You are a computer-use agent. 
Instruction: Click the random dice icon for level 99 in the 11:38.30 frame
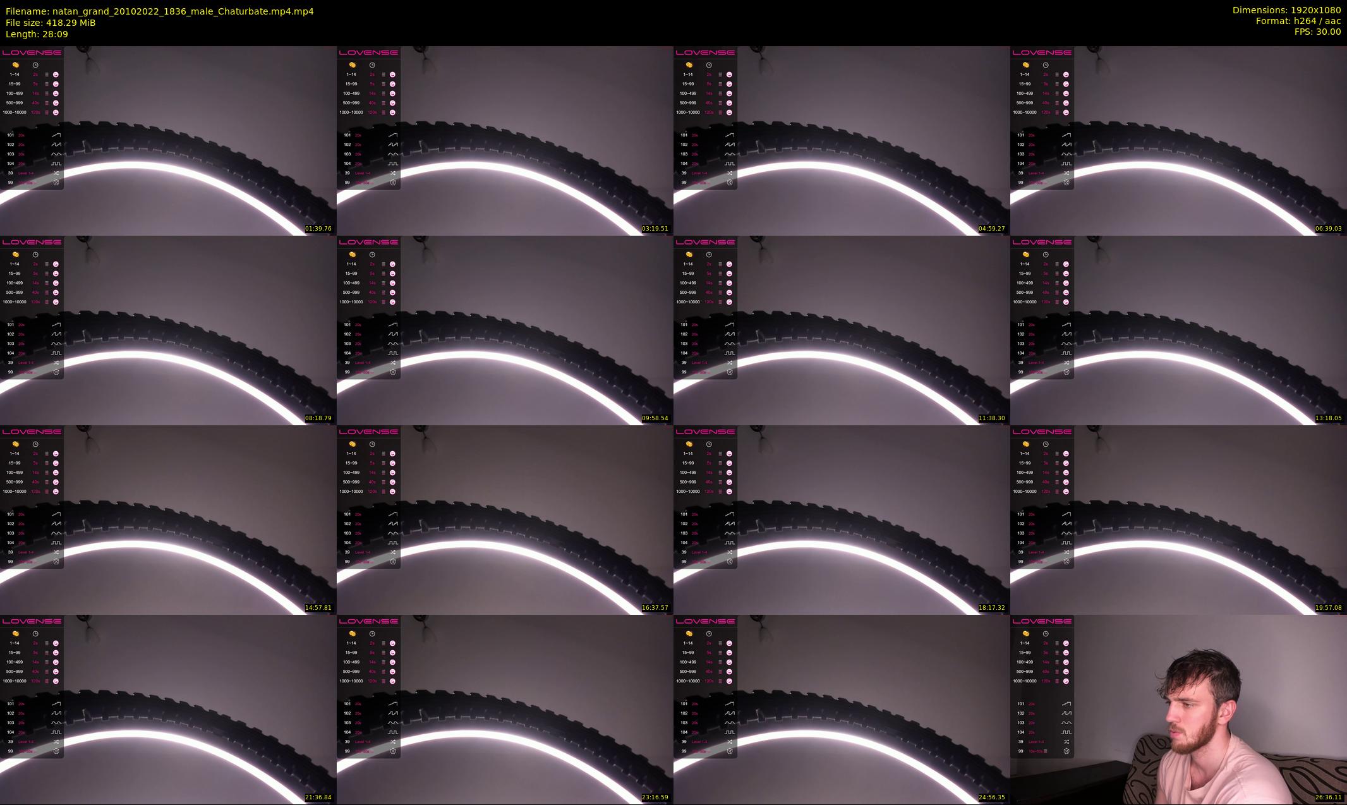point(730,372)
